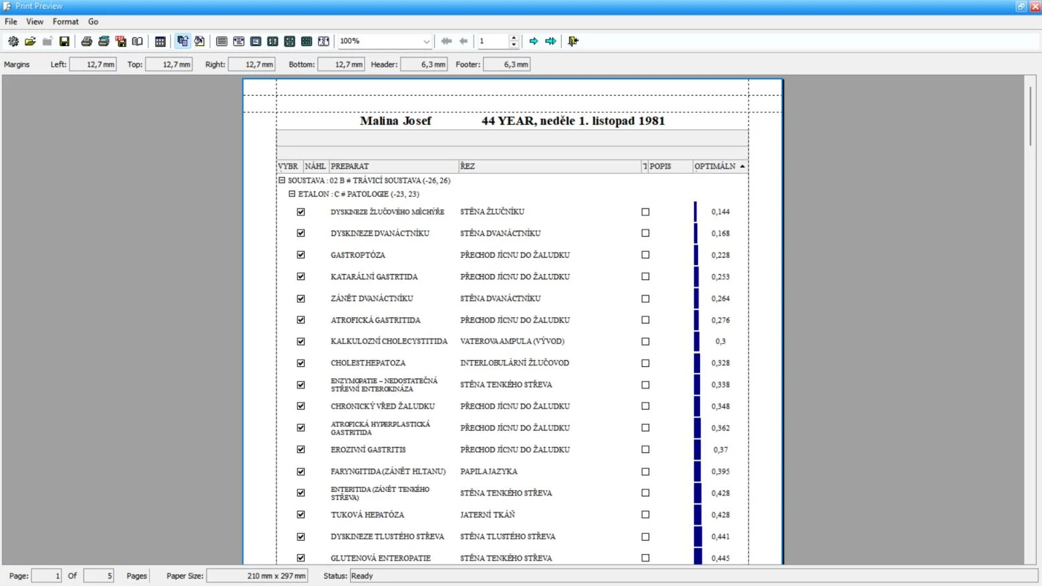Click the PREPARAT column header
The image size is (1042, 586).
394,166
